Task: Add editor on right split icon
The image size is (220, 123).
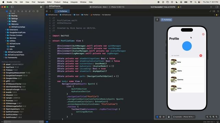Action: coord(218,11)
